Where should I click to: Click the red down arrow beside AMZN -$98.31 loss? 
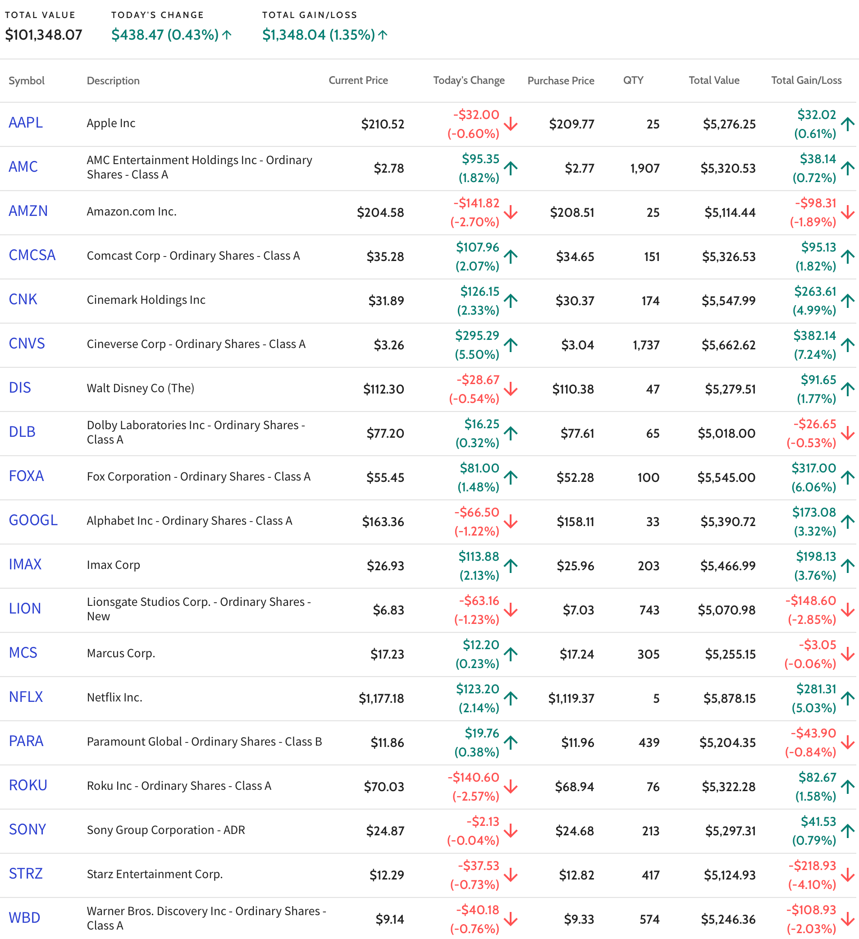[x=848, y=213]
